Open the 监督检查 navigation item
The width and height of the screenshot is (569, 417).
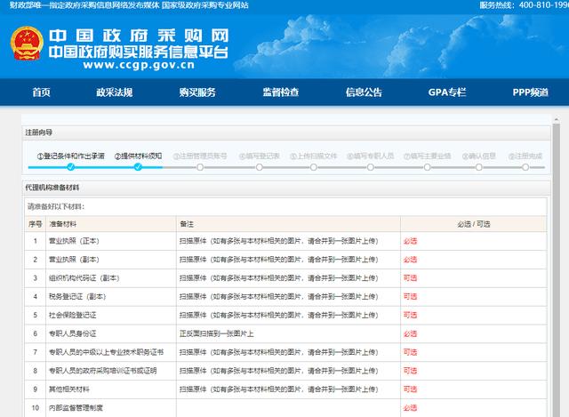(x=280, y=92)
